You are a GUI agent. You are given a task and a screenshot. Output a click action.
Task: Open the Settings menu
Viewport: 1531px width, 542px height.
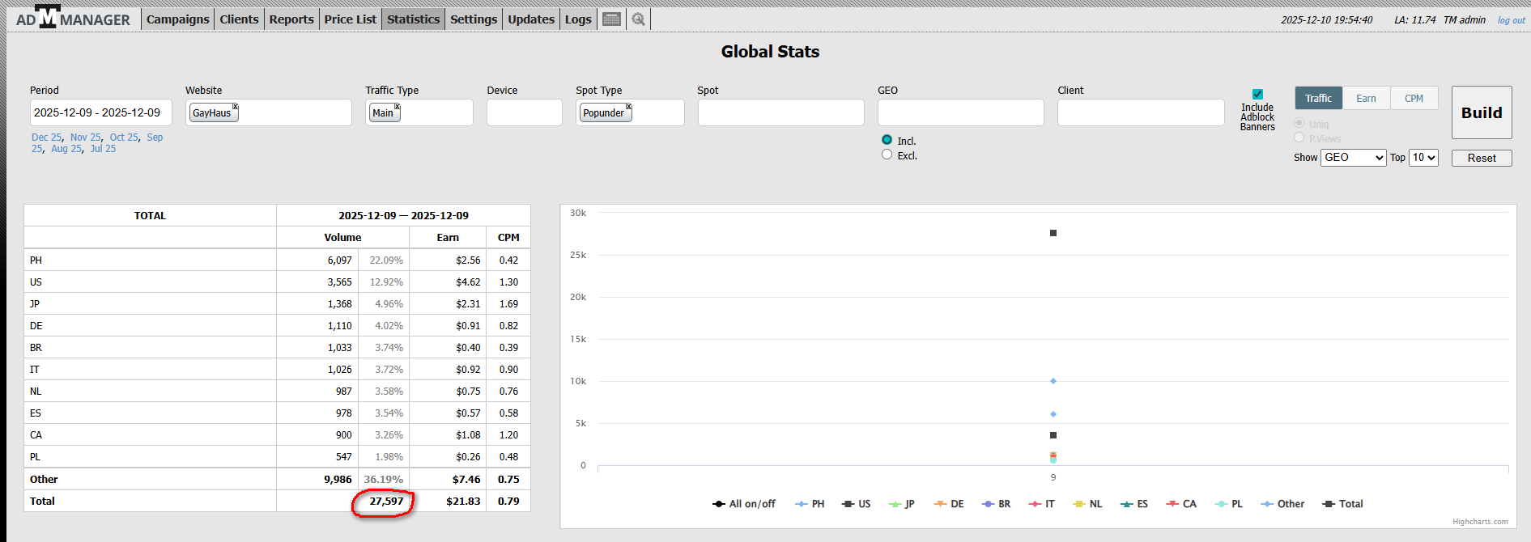(474, 19)
